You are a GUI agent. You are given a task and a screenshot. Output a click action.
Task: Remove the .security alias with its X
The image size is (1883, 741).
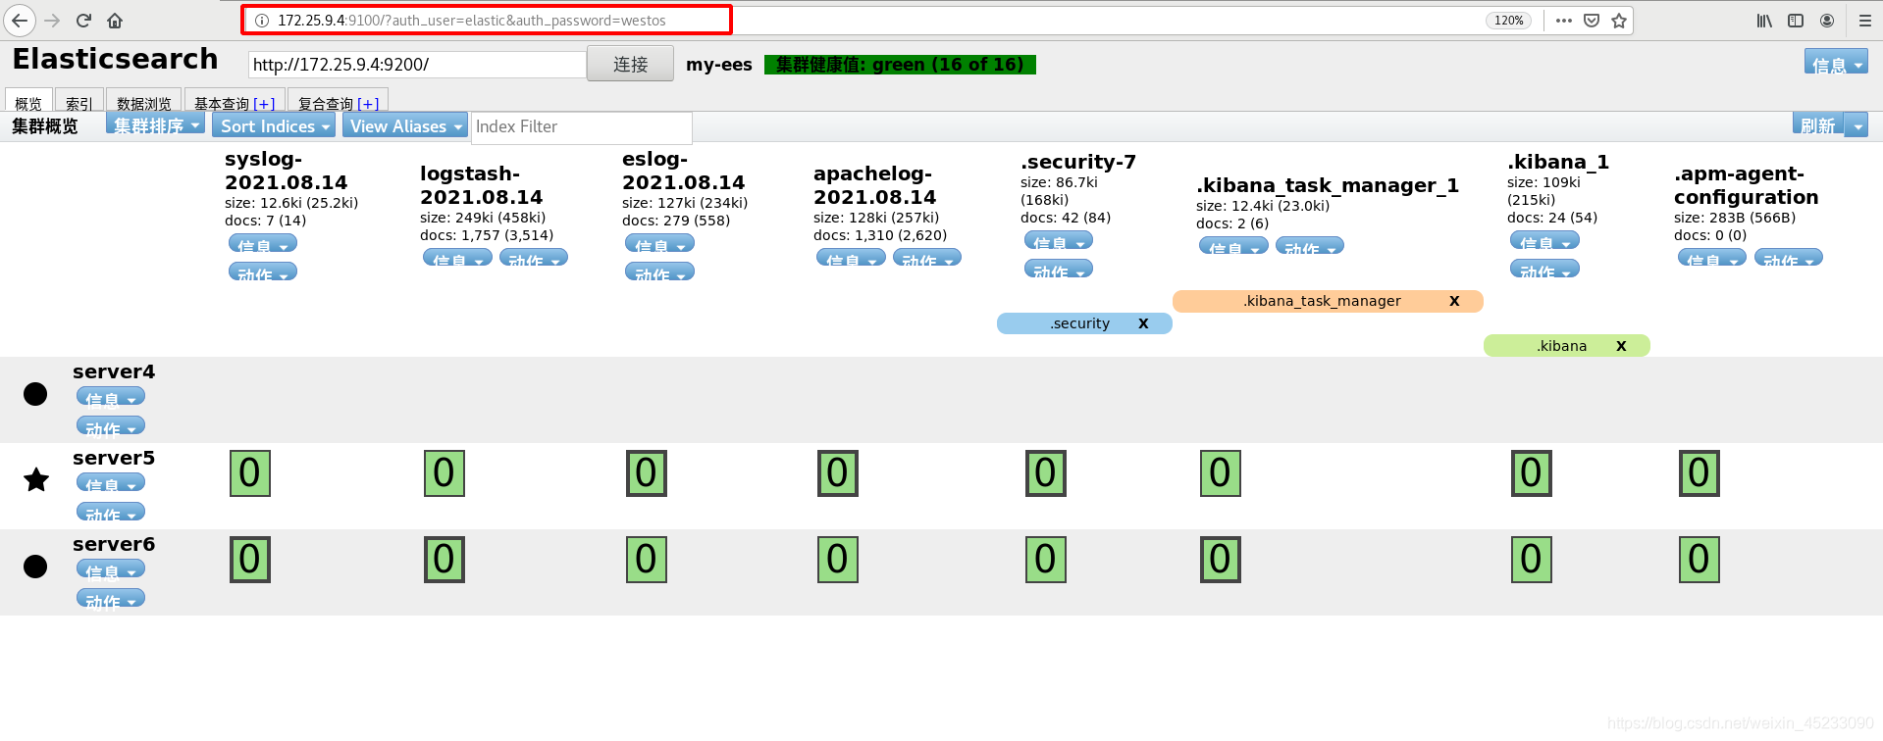1143,323
